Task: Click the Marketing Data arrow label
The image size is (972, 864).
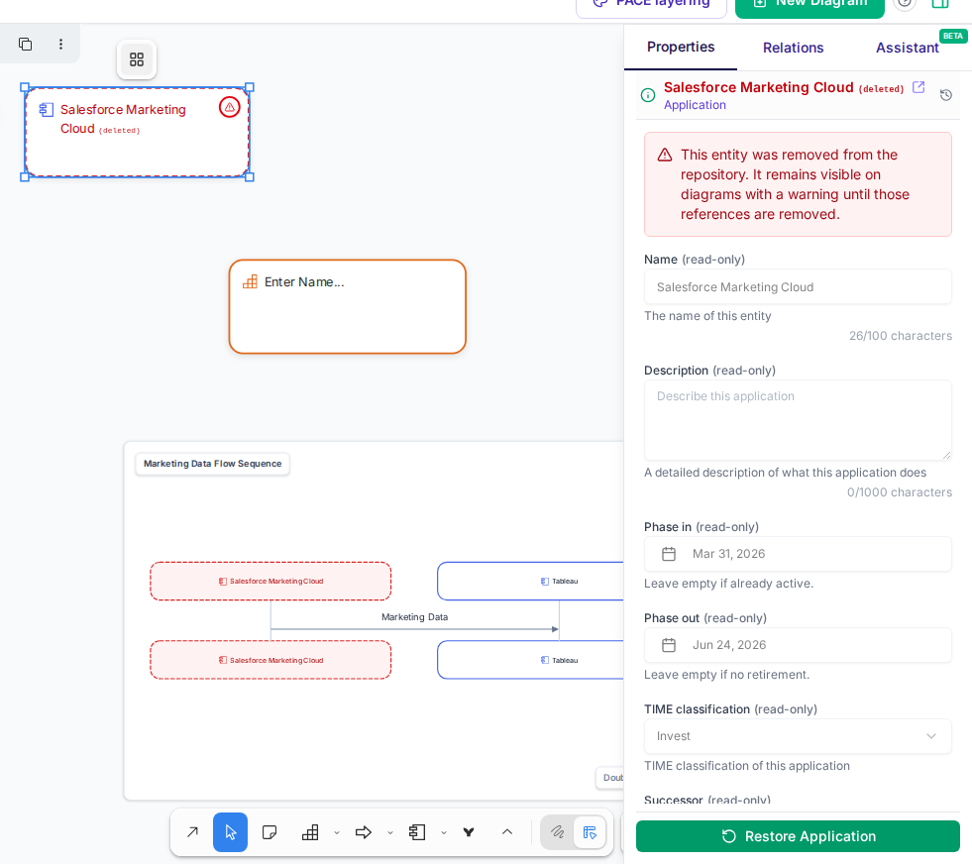Action: tap(415, 617)
